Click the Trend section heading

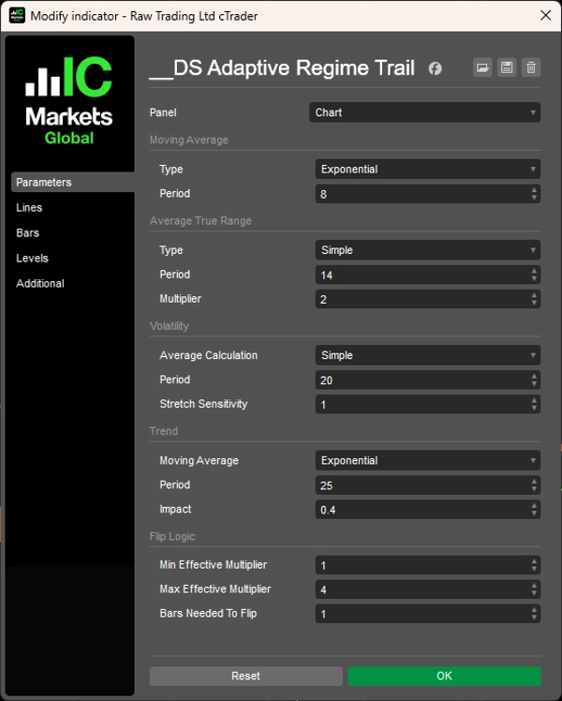point(164,431)
